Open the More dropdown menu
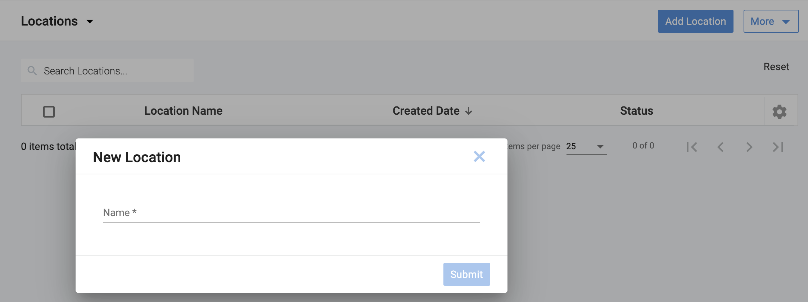Viewport: 808px width, 302px height. click(x=771, y=22)
